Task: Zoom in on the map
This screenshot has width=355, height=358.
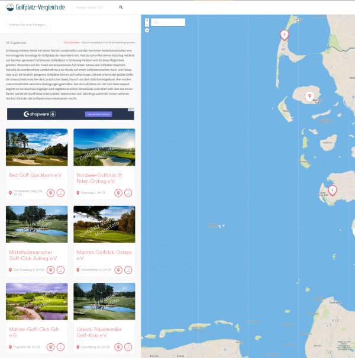Action: pos(146,20)
